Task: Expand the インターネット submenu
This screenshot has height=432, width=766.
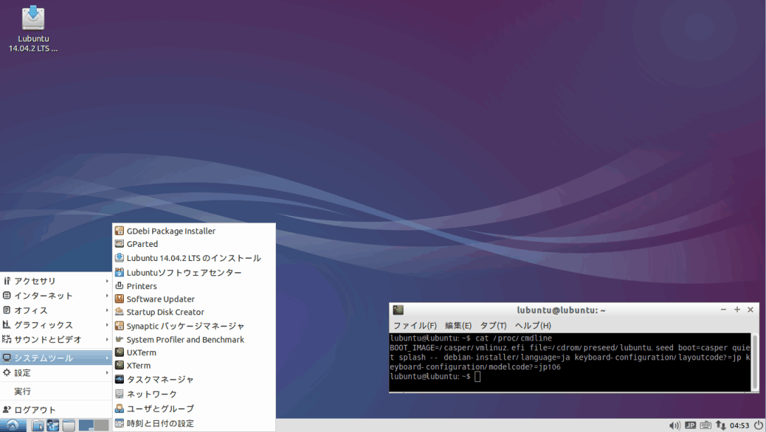Action: tap(56, 296)
